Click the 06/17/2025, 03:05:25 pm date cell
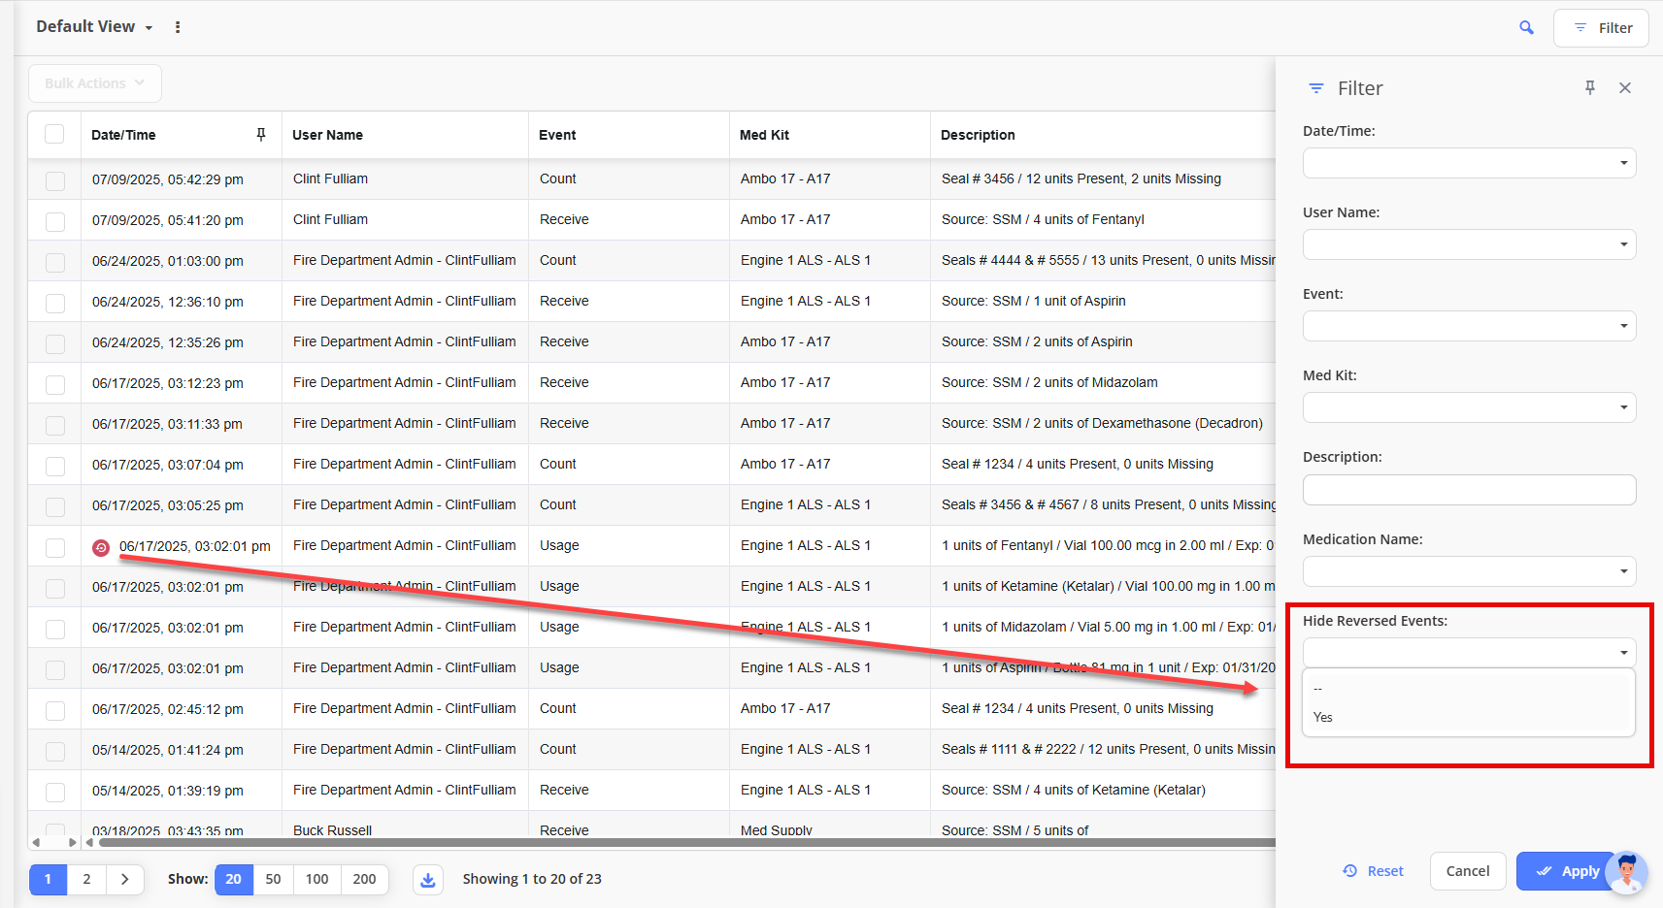This screenshot has height=908, width=1663. point(167,505)
